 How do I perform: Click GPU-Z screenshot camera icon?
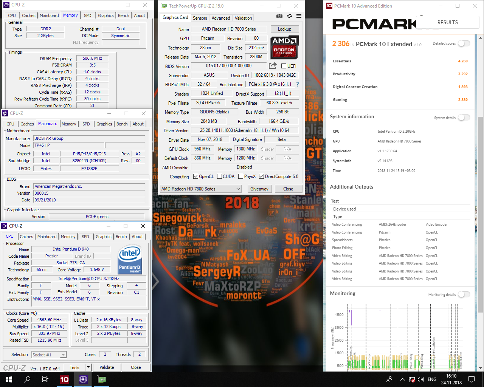click(x=279, y=16)
